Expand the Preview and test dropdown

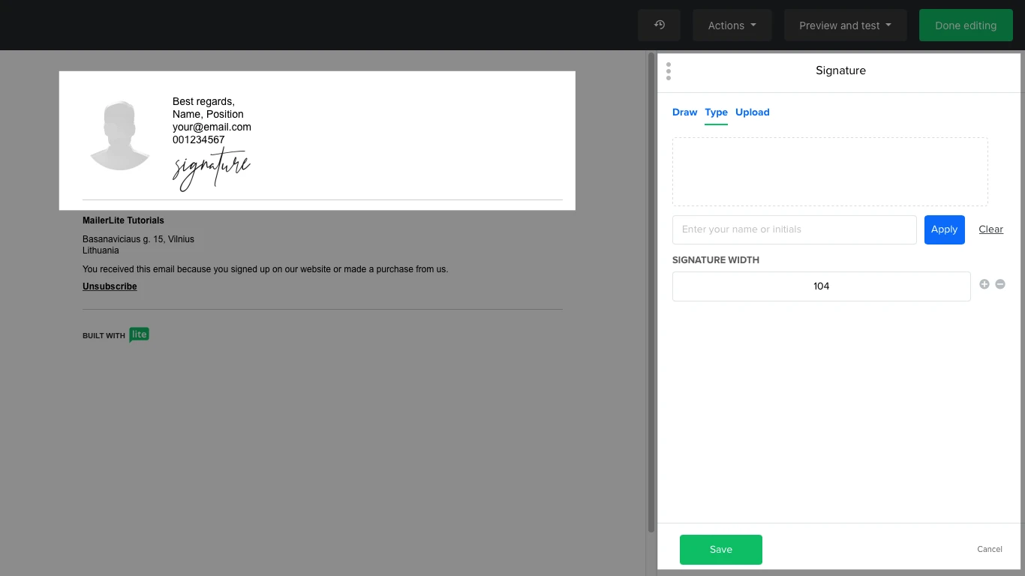coord(845,25)
